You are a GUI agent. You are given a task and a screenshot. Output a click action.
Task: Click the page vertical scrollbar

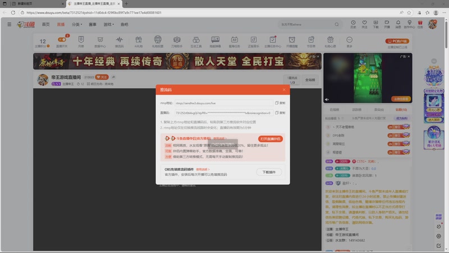[x=446, y=34]
